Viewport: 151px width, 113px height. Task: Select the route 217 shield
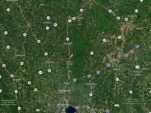[x=40, y=72]
